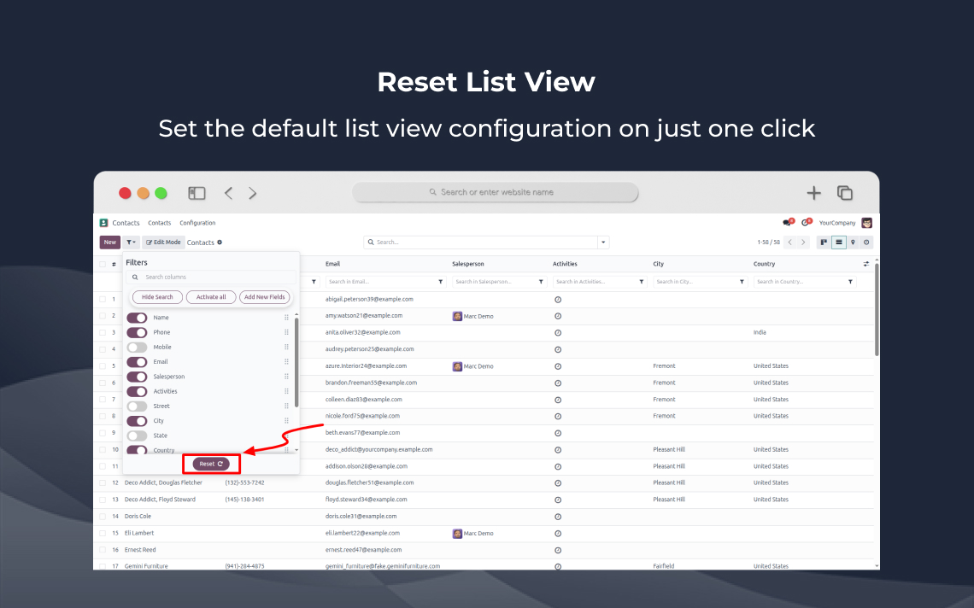Screen dimensions: 974x608
Task: Click filter icon in Country search field
Action: pos(850,282)
